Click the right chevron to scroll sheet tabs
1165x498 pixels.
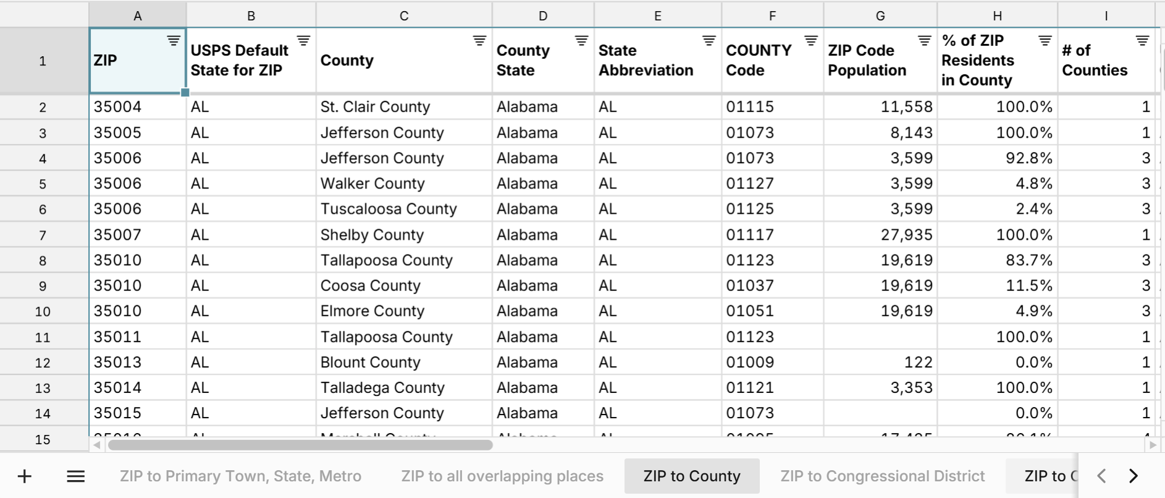(1133, 476)
